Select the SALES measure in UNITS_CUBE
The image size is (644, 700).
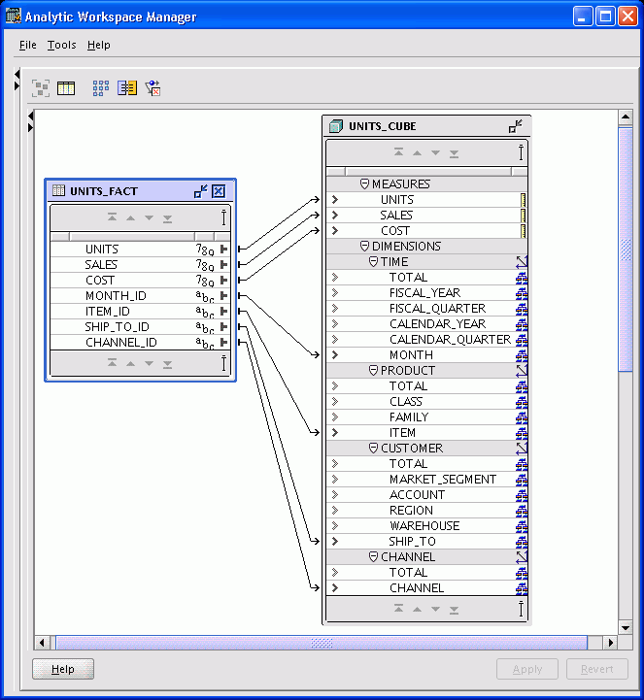pyautogui.click(x=426, y=216)
